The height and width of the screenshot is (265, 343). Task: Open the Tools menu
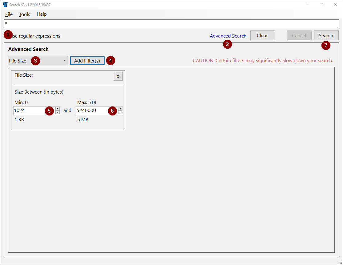[x=25, y=14]
